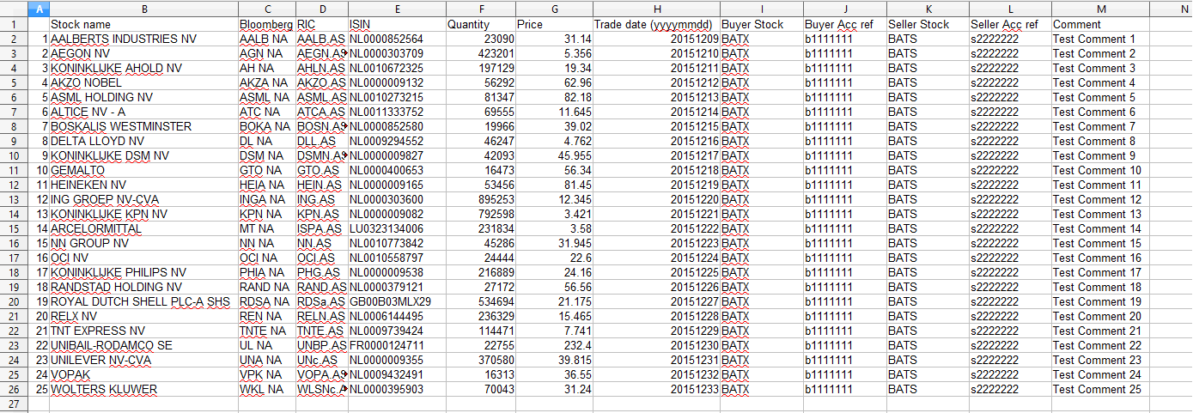The width and height of the screenshot is (1193, 413).
Task: Select cell 'AALBERTS INDUSTRIES NV'
Action: point(143,39)
